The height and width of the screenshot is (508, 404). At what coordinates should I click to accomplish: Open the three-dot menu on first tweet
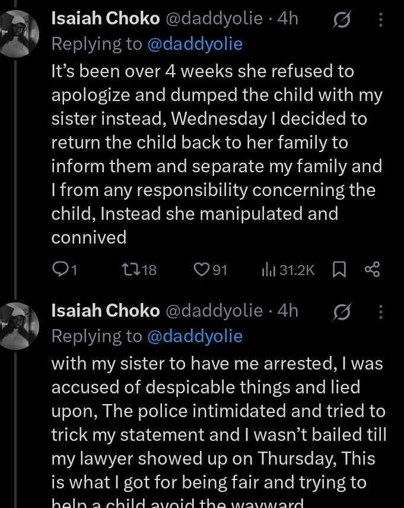[380, 21]
